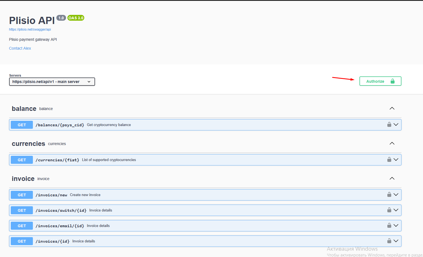Click the invoice section heading

click(x=23, y=179)
